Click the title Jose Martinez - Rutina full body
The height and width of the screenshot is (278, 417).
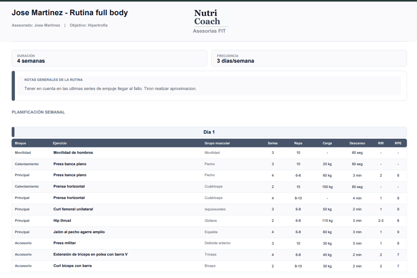pos(70,13)
